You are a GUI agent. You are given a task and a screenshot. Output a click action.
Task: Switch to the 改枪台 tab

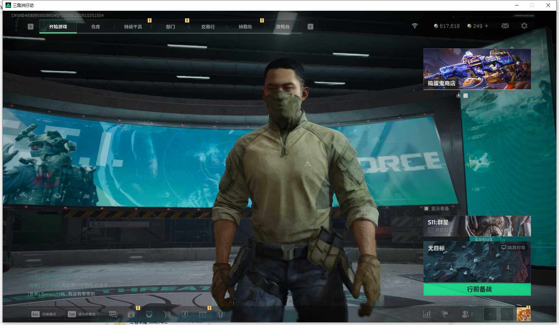(283, 27)
